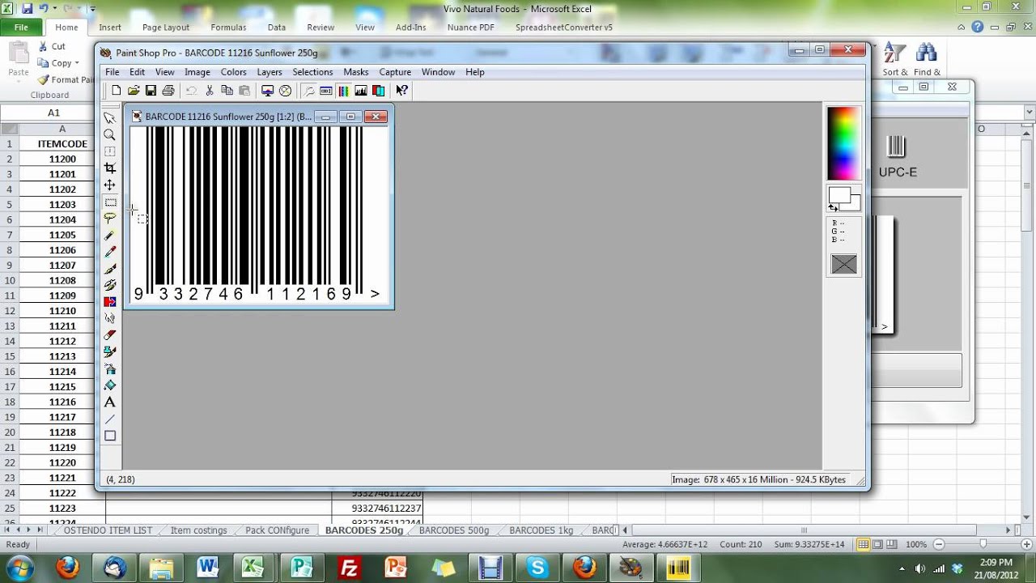Click UPC-E barcode type option
Image resolution: width=1036 pixels, height=583 pixels.
click(x=897, y=156)
